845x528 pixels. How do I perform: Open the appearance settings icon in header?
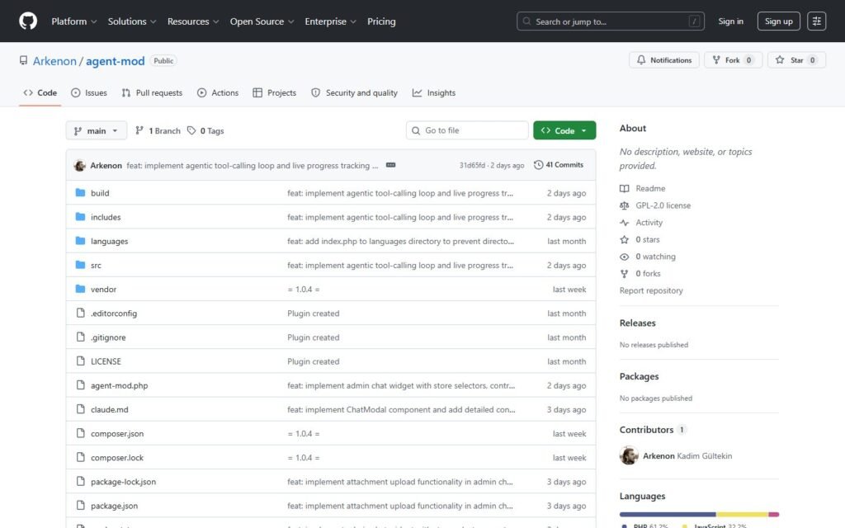pyautogui.click(x=816, y=21)
